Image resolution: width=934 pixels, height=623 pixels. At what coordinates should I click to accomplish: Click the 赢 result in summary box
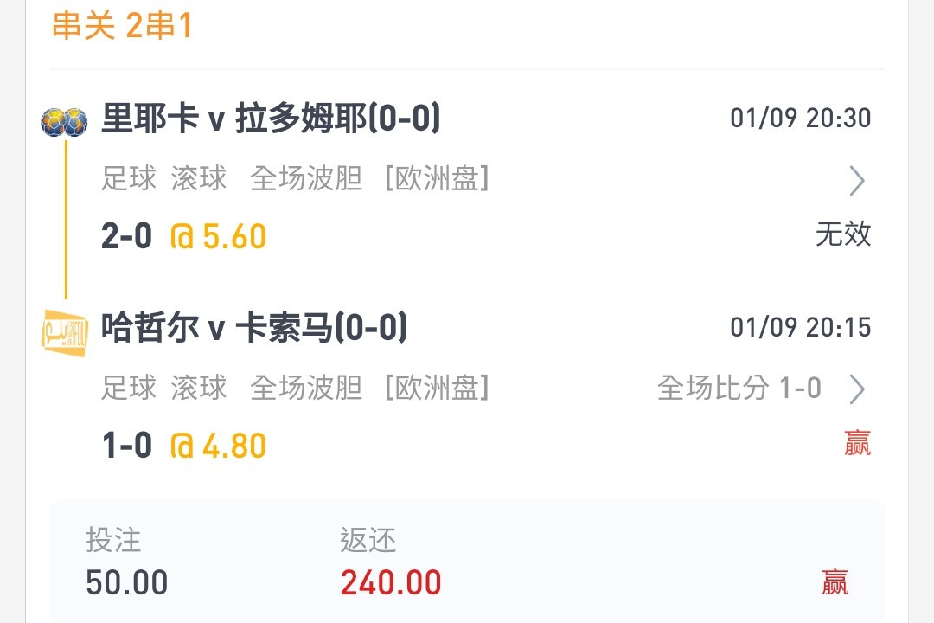coord(835,581)
